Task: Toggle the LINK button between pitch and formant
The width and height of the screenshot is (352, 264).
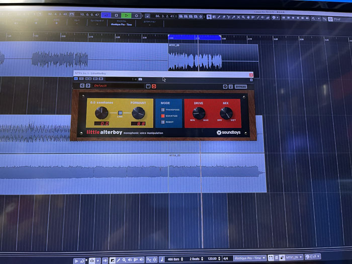Action: click(120, 113)
